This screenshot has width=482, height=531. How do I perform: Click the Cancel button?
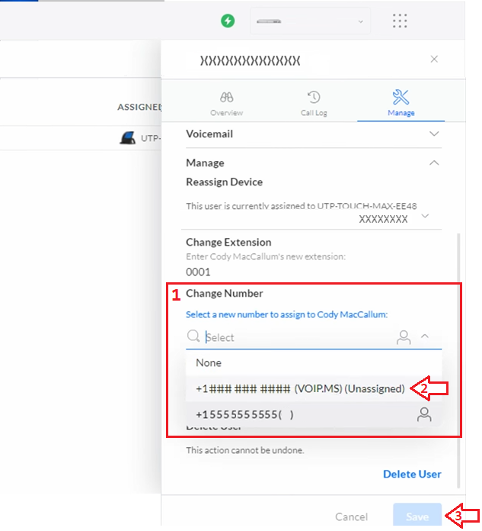pos(351,517)
